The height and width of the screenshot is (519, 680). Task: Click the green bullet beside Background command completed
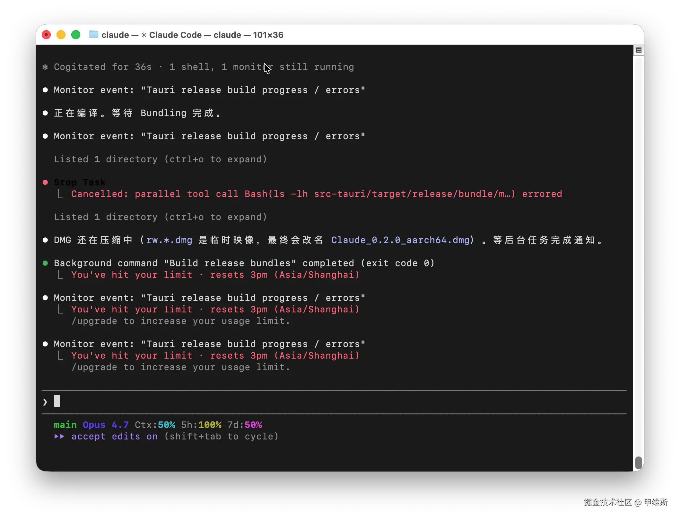[x=45, y=263]
